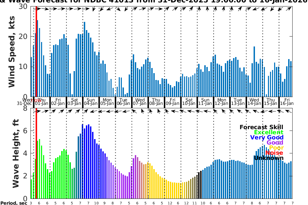Screen dimensions: 308x205
Task: Select the "Wed 07-Jan" date label
Action: [140, 101]
